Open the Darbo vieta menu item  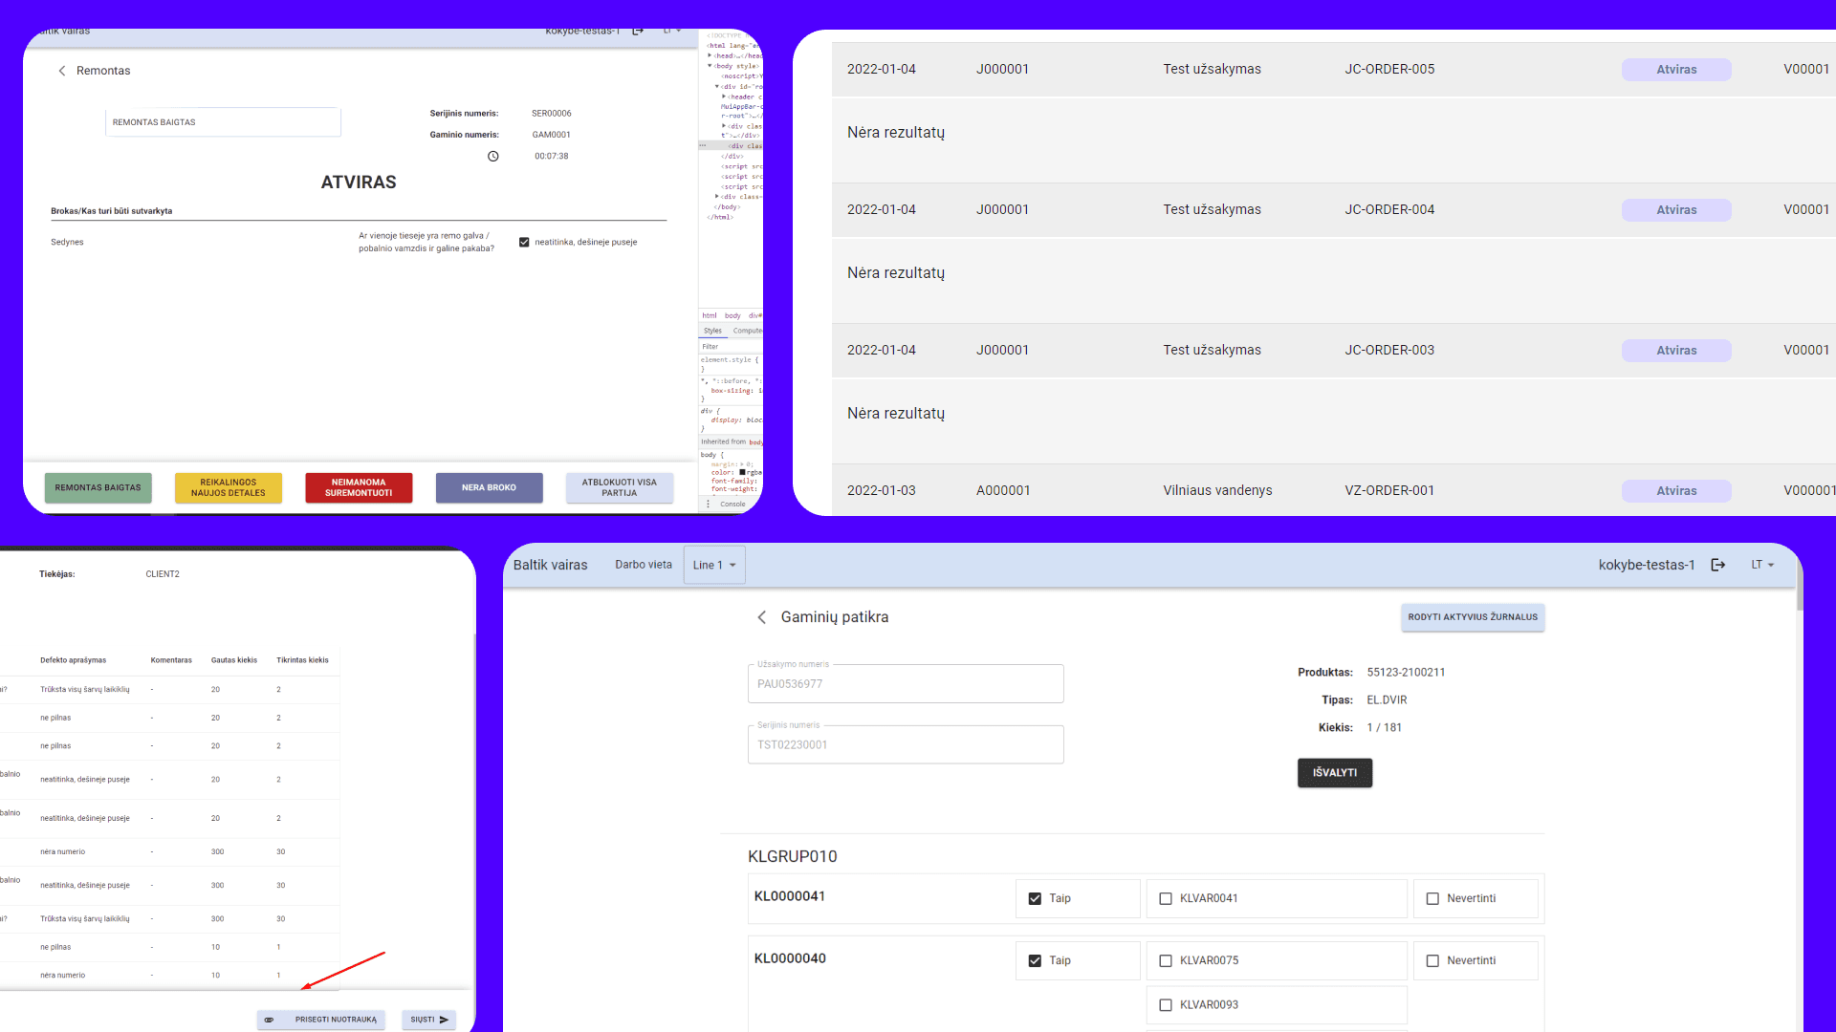click(x=644, y=565)
